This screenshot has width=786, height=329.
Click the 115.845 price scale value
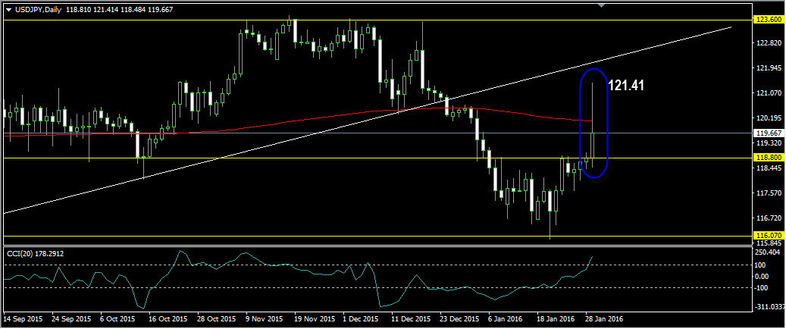coord(769,243)
